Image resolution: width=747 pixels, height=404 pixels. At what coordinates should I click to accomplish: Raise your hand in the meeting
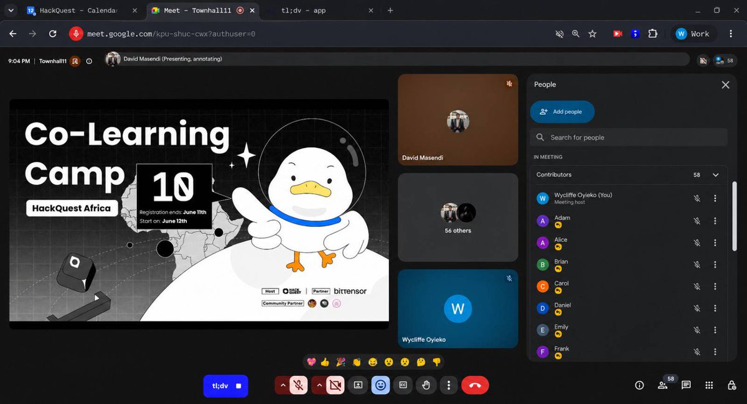[426, 385]
